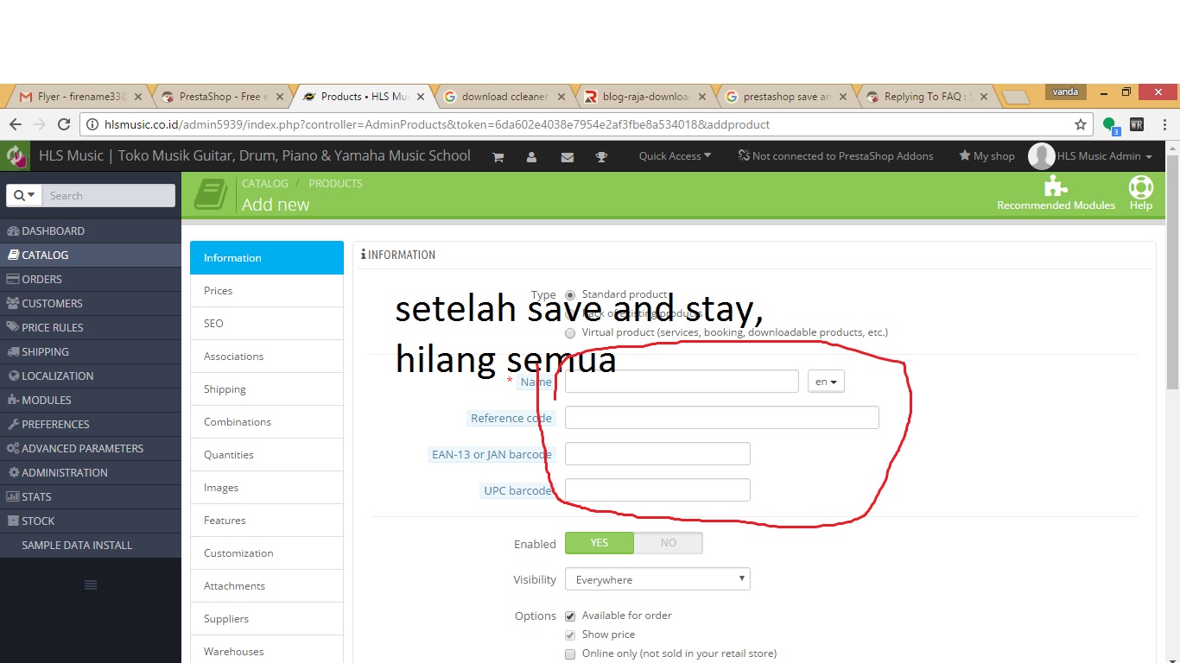Click the WR extension icon

click(1137, 124)
